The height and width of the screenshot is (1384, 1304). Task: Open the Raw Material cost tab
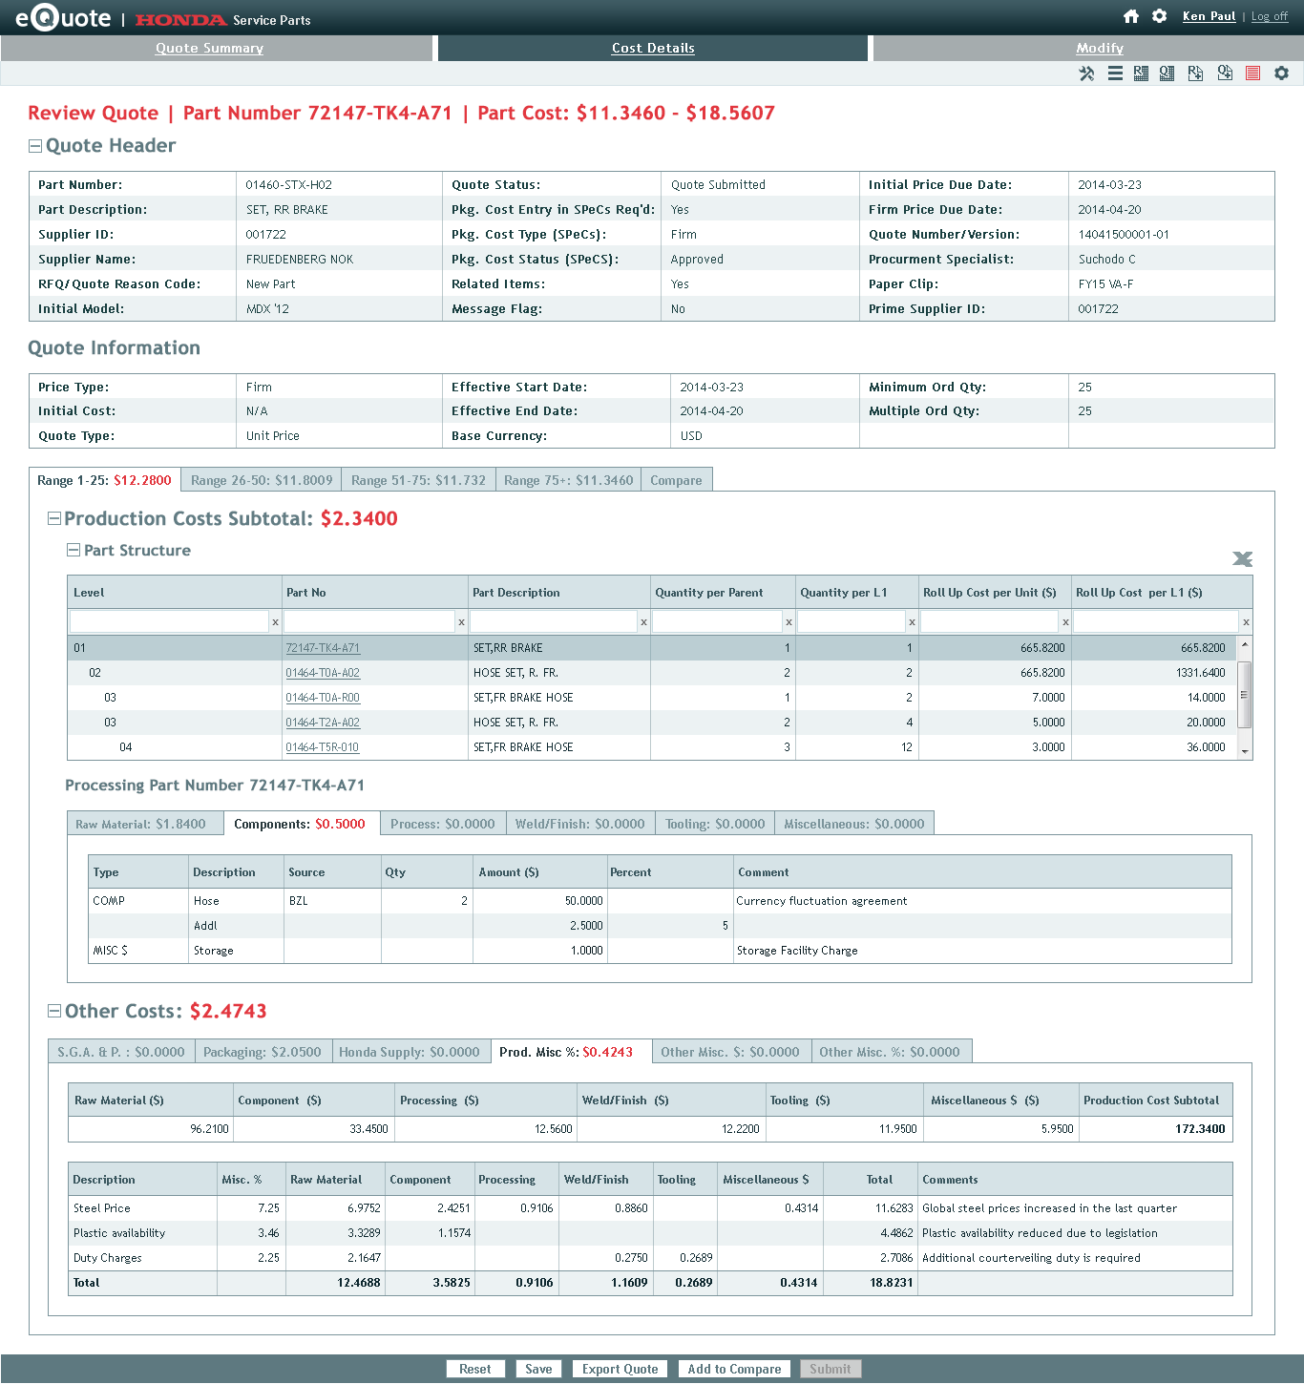click(140, 824)
